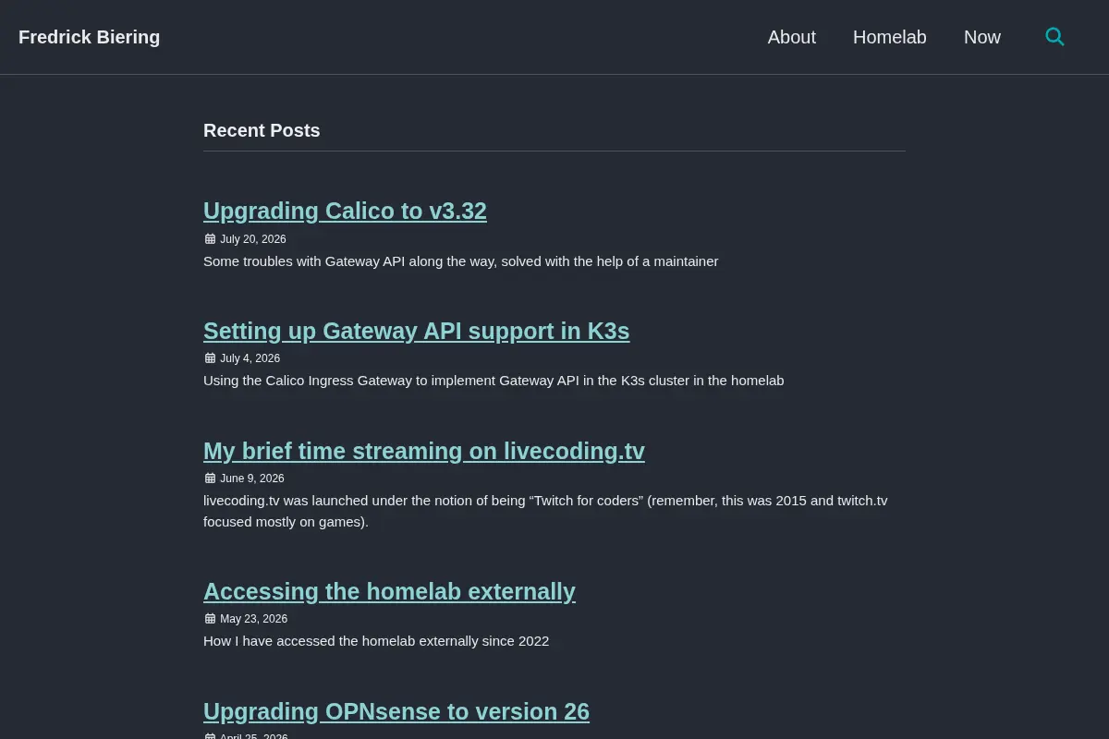Open Upgrading OPNsense to version 26 post
The image size is (1109, 739).
pos(396,712)
